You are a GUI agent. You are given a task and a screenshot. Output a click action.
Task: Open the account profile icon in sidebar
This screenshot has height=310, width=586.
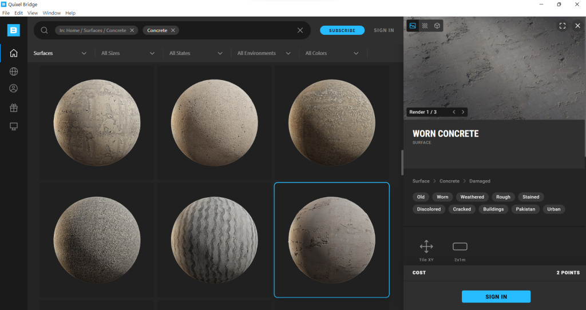(x=14, y=89)
